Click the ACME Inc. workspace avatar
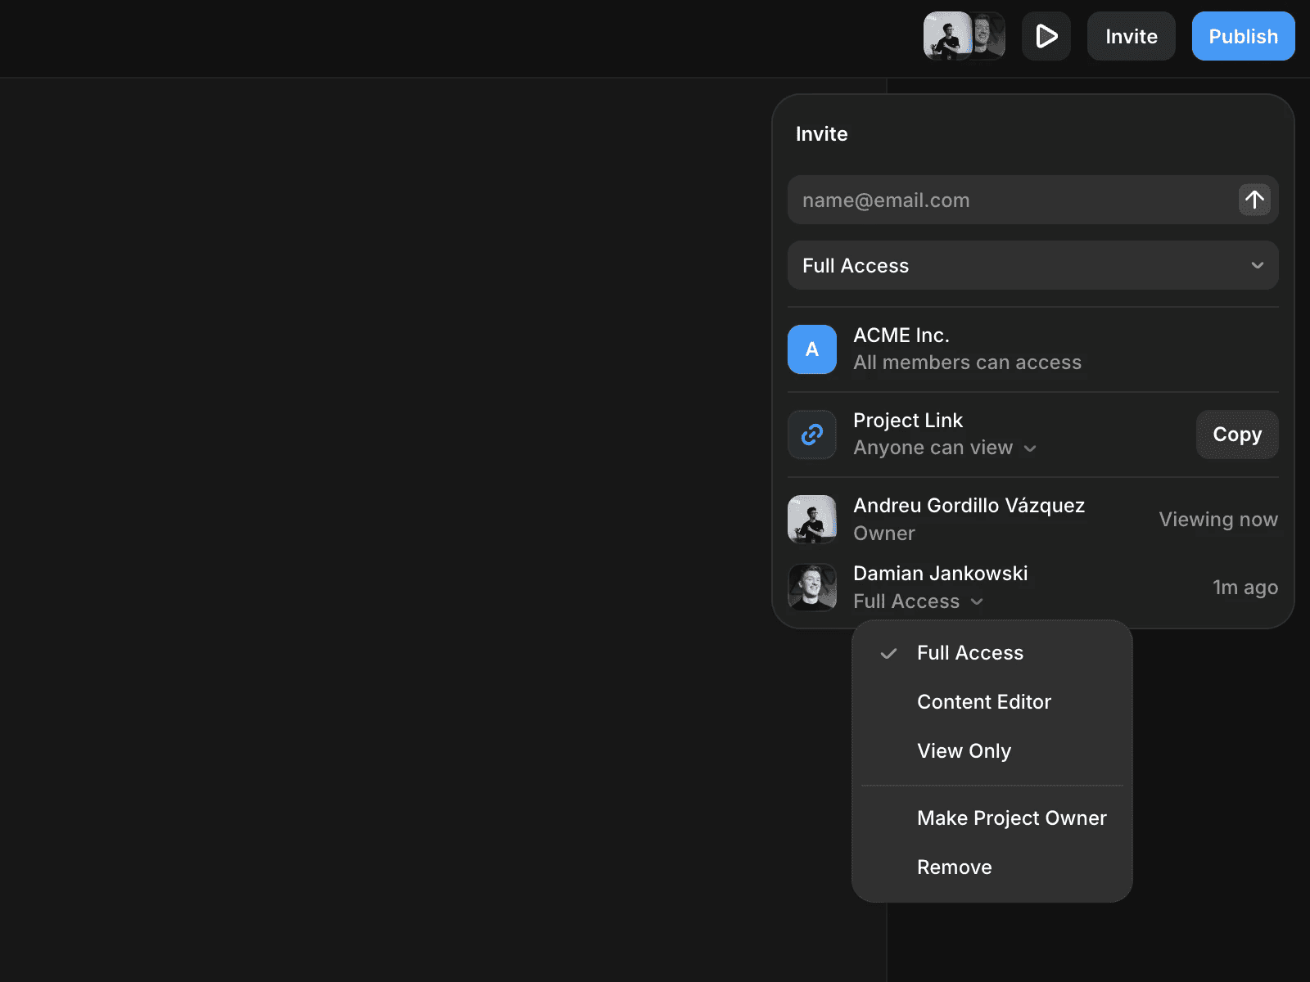This screenshot has height=982, width=1310. (812, 349)
